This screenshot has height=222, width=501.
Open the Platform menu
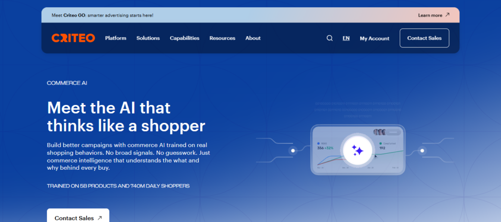[115, 38]
